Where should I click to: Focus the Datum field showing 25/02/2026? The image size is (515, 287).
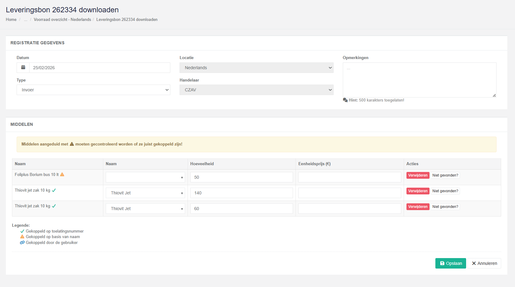pos(100,68)
